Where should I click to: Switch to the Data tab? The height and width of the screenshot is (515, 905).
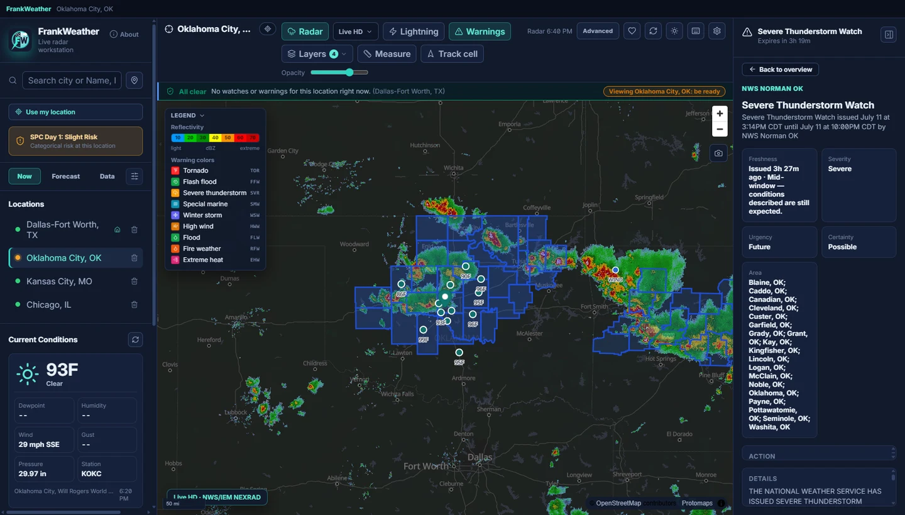pos(107,176)
